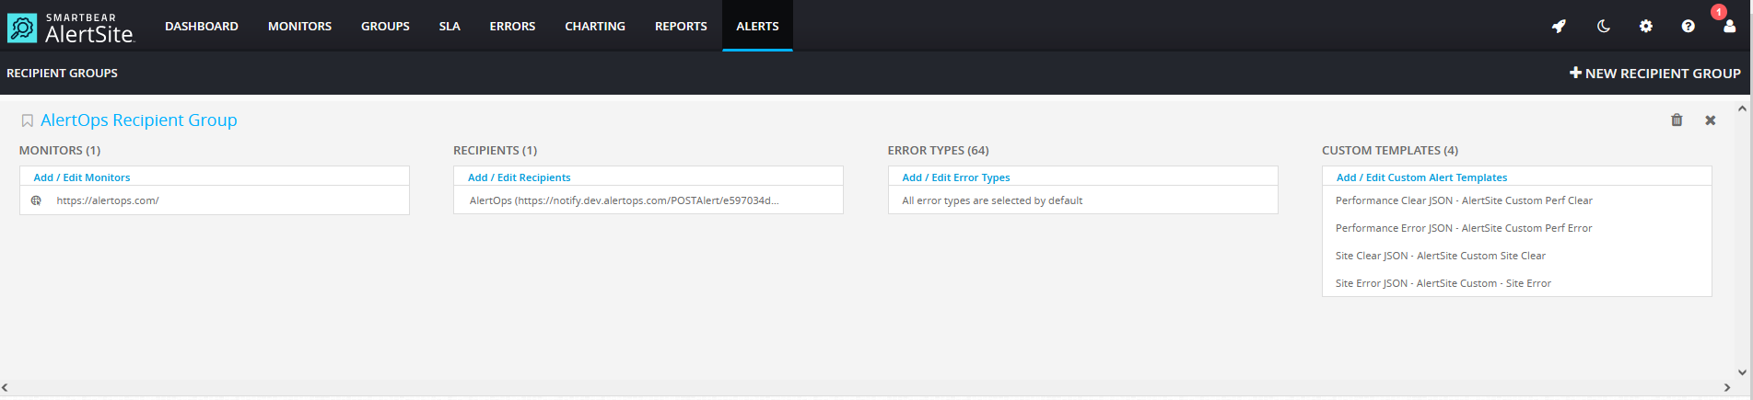Image resolution: width=1753 pixels, height=400 pixels.
Task: Click bookmark icon beside AlertOps Recipient Group
Action: pyautogui.click(x=28, y=120)
